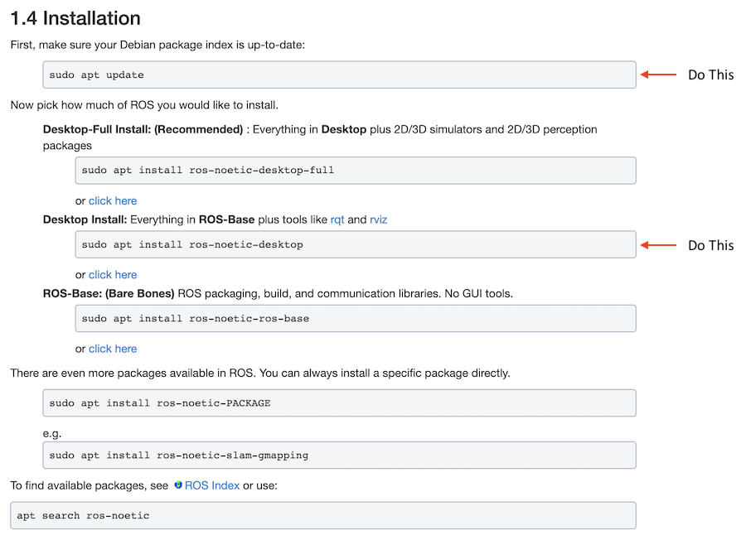This screenshot has width=746, height=540.
Task: Click "click here" under the desktop-full command
Action: tap(113, 200)
